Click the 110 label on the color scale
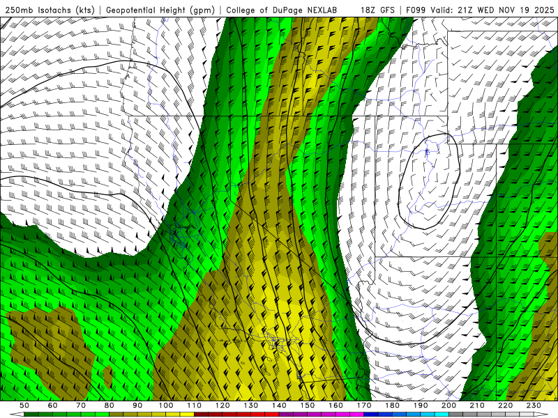558x418 pixels. click(x=195, y=405)
